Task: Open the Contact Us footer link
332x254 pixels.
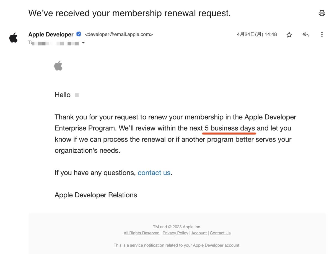Action: point(220,233)
